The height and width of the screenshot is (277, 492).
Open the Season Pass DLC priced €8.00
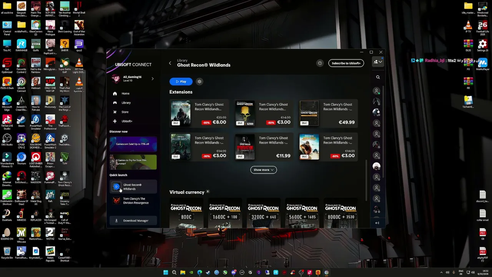click(199, 113)
